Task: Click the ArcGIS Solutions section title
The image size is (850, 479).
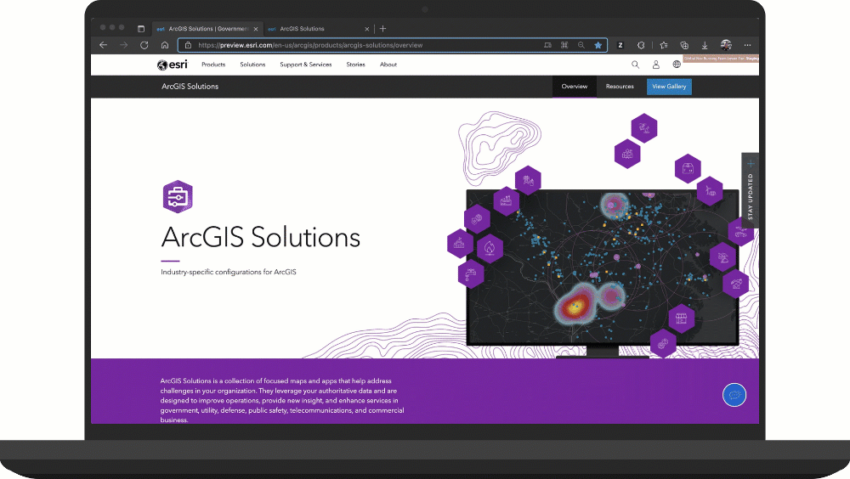Action: (190, 86)
